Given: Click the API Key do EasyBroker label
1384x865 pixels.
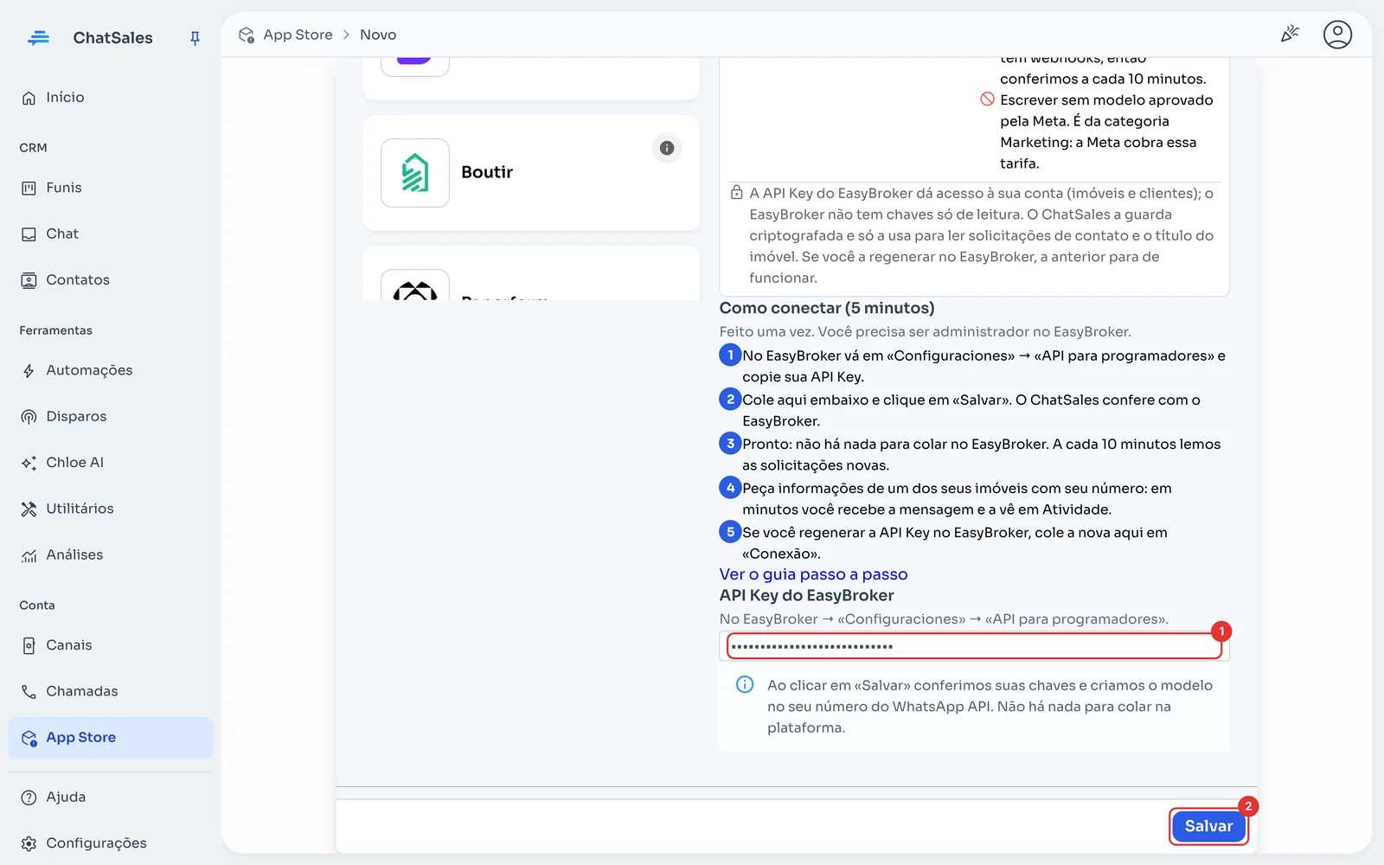Looking at the screenshot, I should pyautogui.click(x=806, y=595).
